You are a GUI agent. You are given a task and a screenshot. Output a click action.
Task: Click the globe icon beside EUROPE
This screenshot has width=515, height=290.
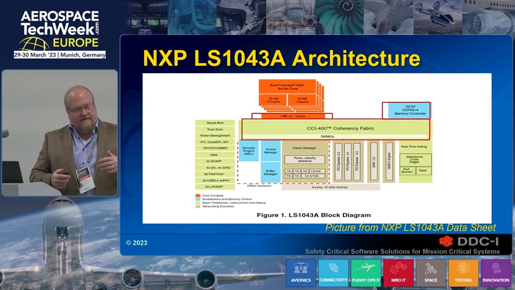34,44
